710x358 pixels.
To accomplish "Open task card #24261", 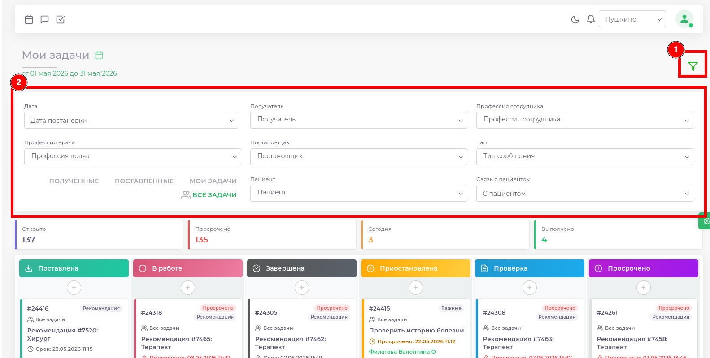I will pyautogui.click(x=644, y=328).
